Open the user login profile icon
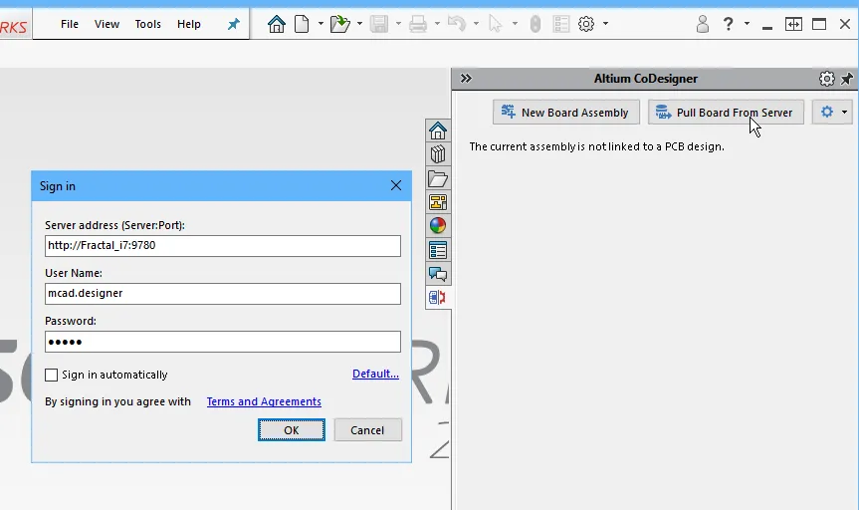This screenshot has width=859, height=510. [703, 24]
